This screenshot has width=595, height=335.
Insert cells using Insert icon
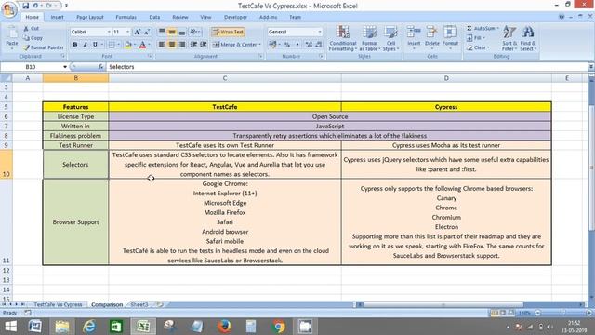414,32
